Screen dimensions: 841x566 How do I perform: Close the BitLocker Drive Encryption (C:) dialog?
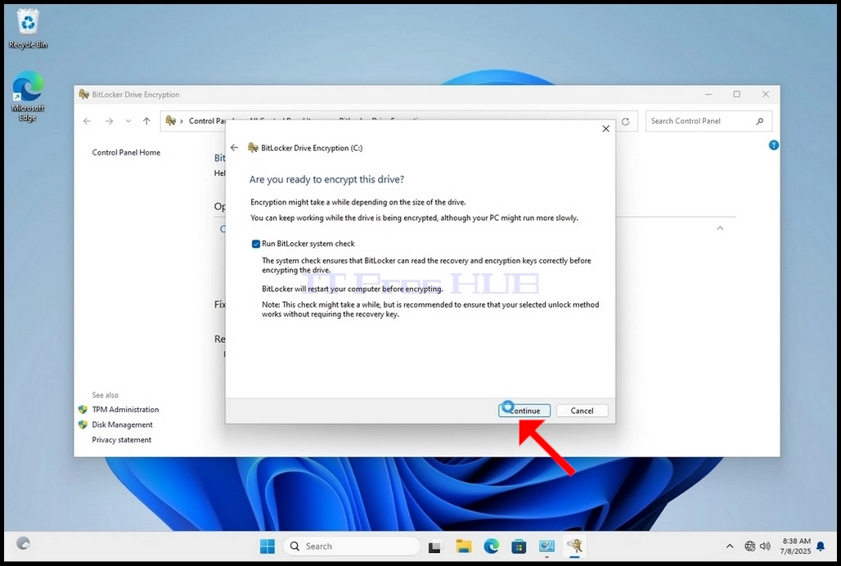pyautogui.click(x=605, y=128)
